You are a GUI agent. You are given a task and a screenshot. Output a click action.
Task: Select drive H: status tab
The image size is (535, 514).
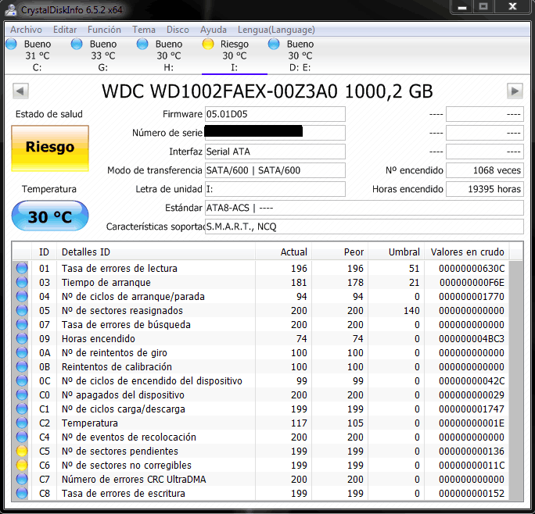pyautogui.click(x=168, y=55)
